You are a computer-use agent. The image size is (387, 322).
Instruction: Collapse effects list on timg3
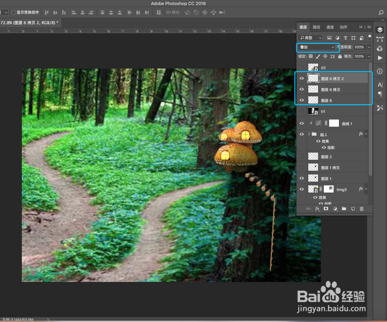click(366, 189)
